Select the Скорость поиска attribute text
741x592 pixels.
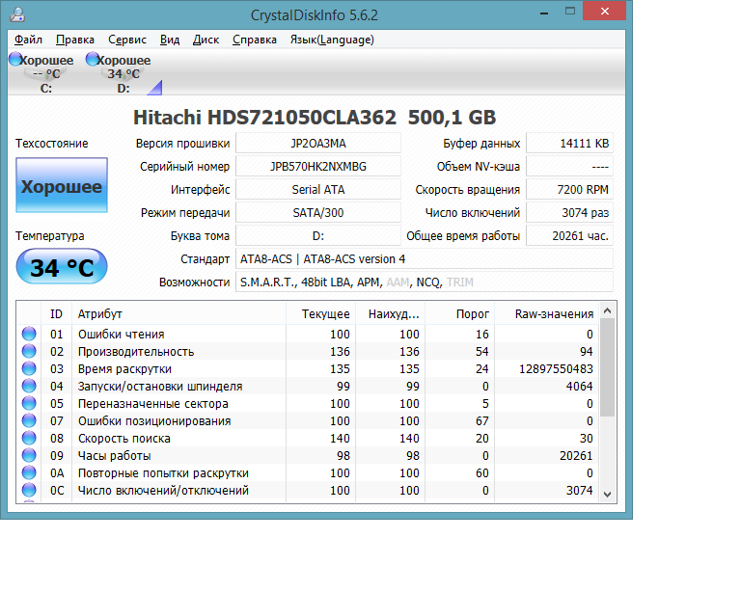[124, 439]
